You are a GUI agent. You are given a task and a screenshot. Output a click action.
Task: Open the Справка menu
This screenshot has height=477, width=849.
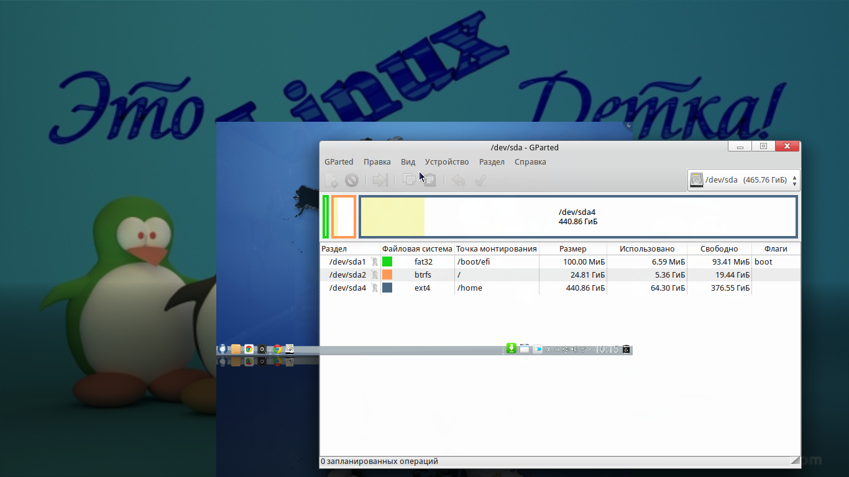coord(530,162)
